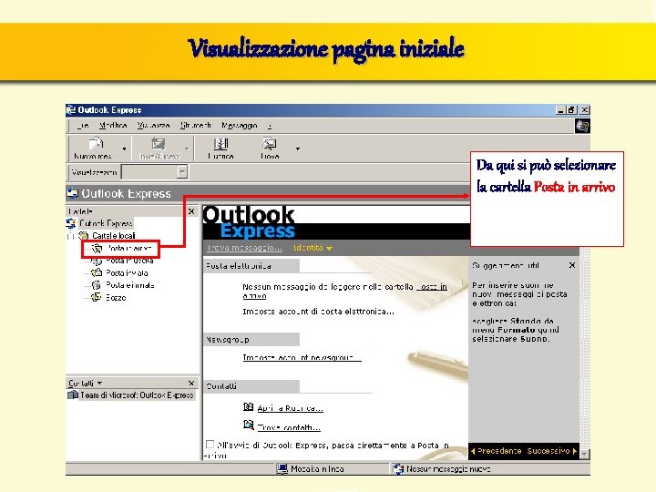Click the Imposta account newsgroup link
Viewport: 656px width, 492px height.
[302, 357]
